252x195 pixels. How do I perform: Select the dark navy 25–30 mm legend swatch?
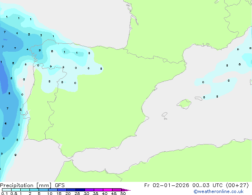pyautogui.click(x=80, y=190)
